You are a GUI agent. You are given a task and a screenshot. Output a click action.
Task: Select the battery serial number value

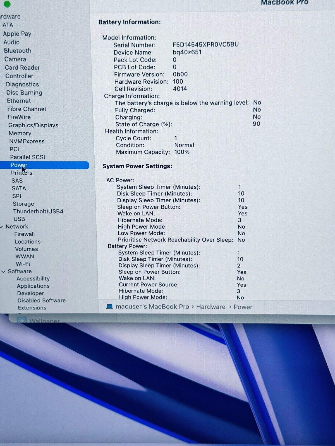pos(205,45)
